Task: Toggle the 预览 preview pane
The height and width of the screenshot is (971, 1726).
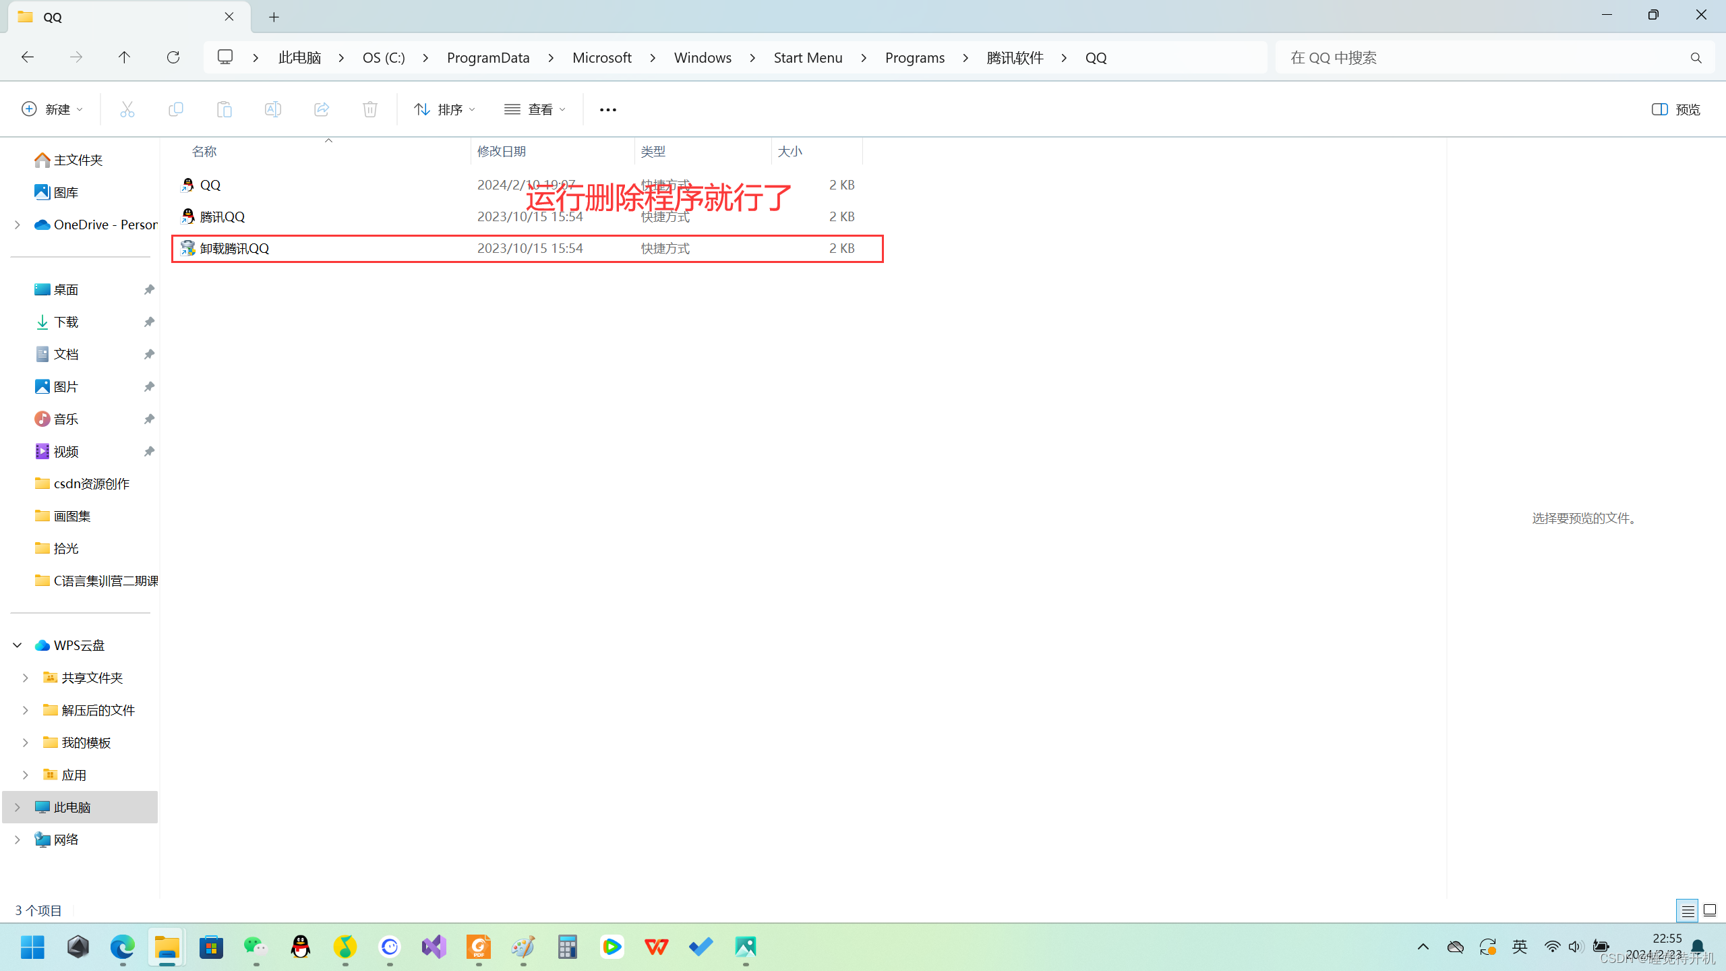Action: pos(1676,109)
